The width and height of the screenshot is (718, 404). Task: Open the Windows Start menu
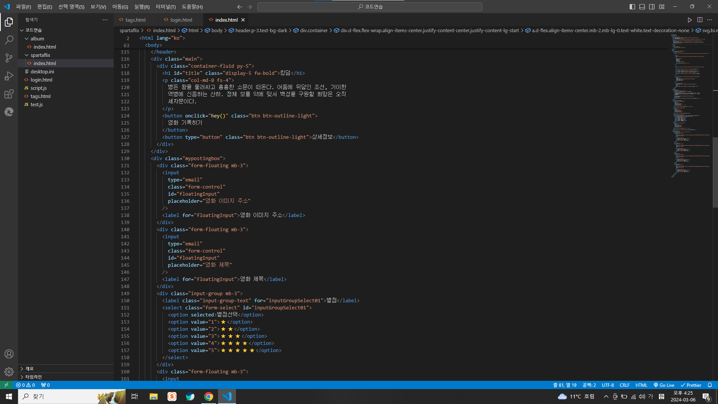click(9, 397)
